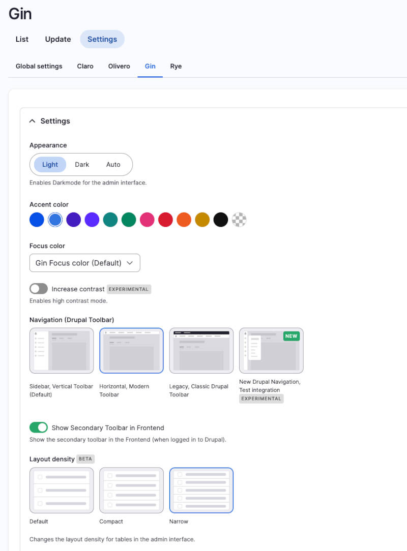
Task: Select Legacy, Classic Drupal Toolbar thumbnail
Action: [201, 351]
